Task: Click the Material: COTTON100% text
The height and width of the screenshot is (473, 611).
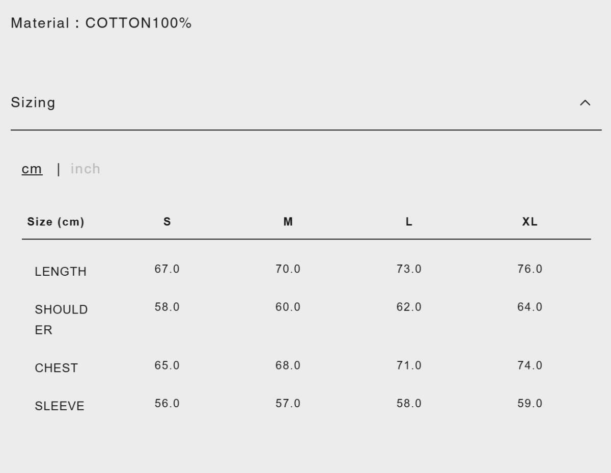Action: [x=101, y=23]
